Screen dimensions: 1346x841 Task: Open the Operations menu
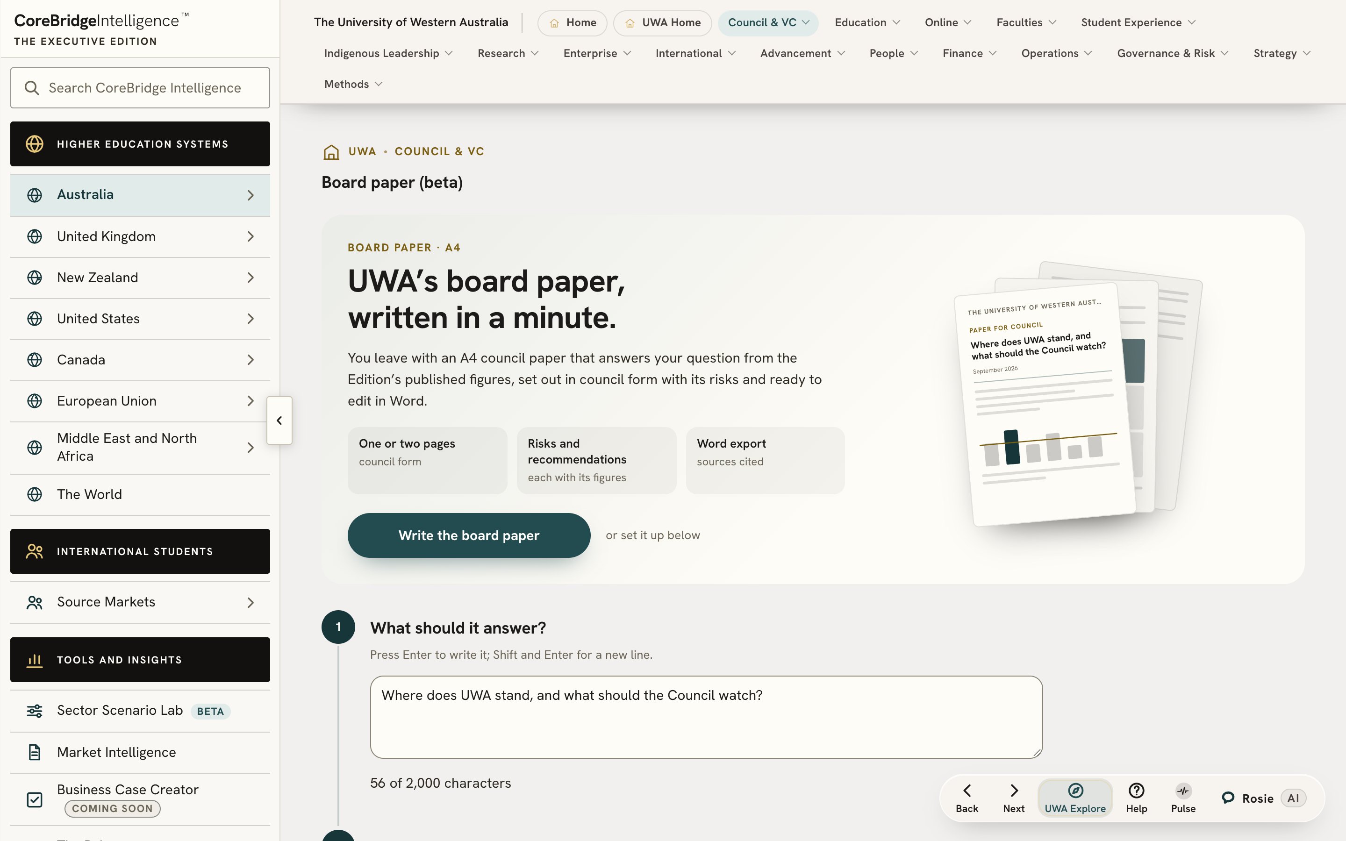click(1056, 53)
